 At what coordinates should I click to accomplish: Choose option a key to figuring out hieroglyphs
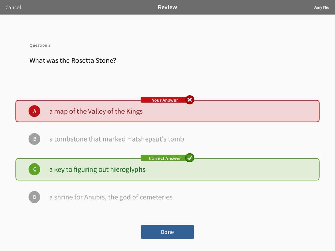pos(97,169)
